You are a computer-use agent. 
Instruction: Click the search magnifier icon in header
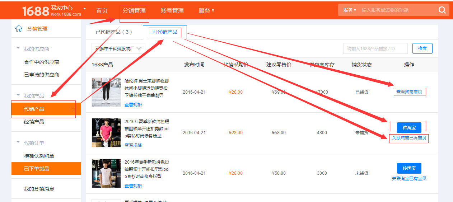click(x=442, y=10)
